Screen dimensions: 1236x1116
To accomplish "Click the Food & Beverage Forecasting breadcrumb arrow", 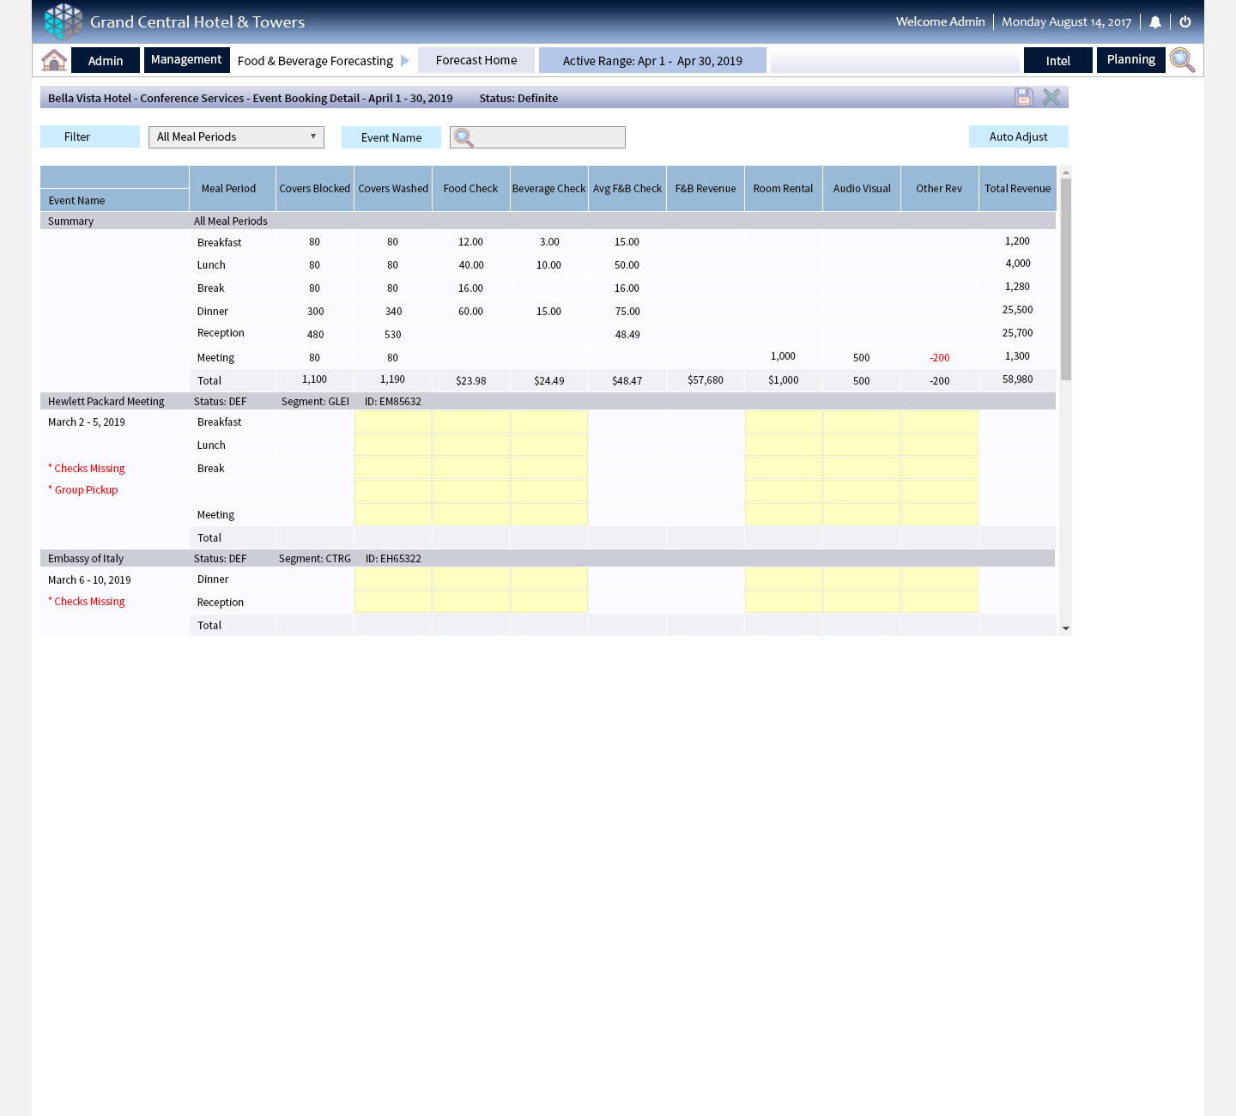I will point(405,61).
